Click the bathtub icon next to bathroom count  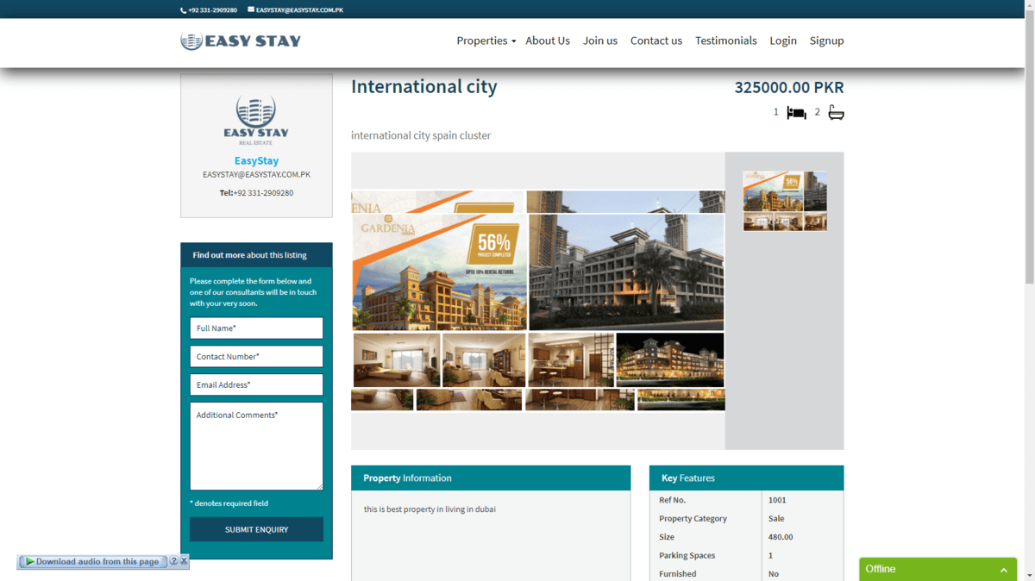tap(836, 113)
